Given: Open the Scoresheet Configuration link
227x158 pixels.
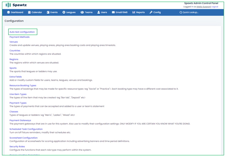Looking at the screenshot, I should [x=23, y=138].
